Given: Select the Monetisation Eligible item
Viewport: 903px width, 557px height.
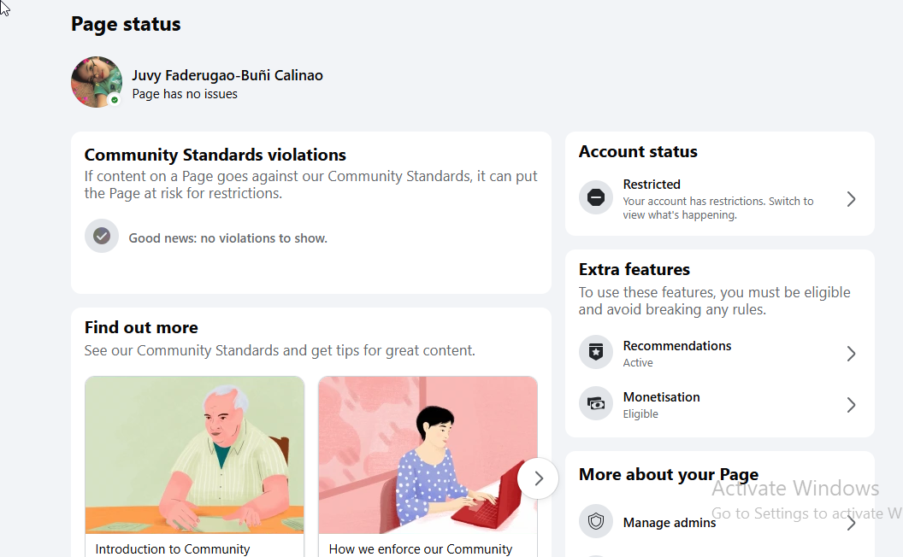Looking at the screenshot, I should click(x=662, y=405).
